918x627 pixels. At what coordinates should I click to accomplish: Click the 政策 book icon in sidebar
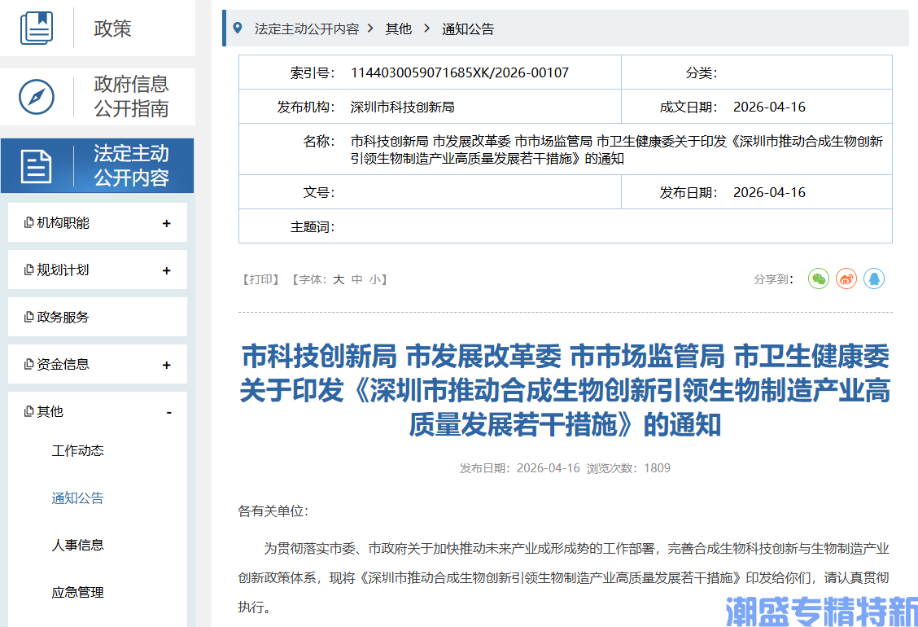[x=36, y=24]
